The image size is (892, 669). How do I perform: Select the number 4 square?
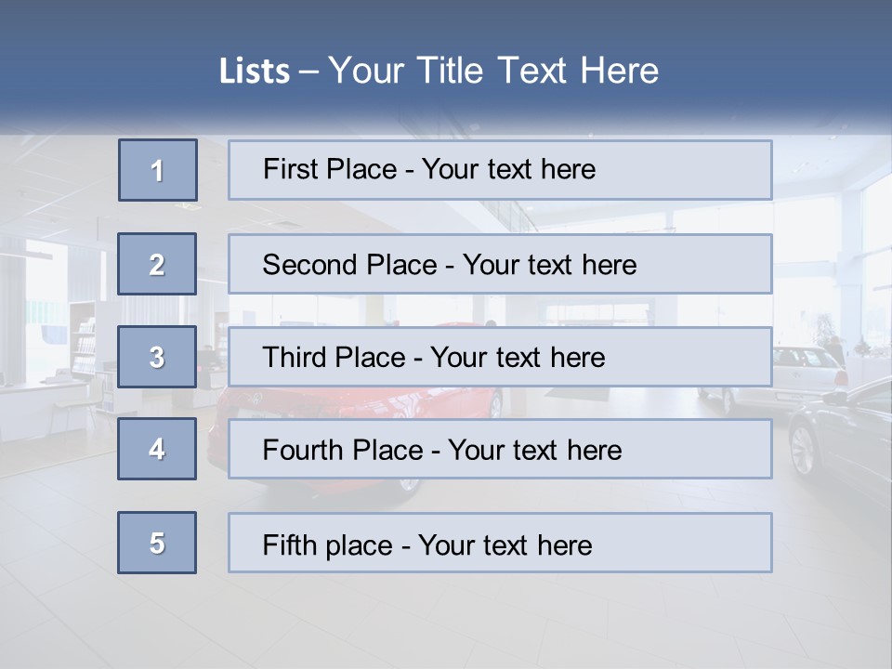click(x=157, y=449)
